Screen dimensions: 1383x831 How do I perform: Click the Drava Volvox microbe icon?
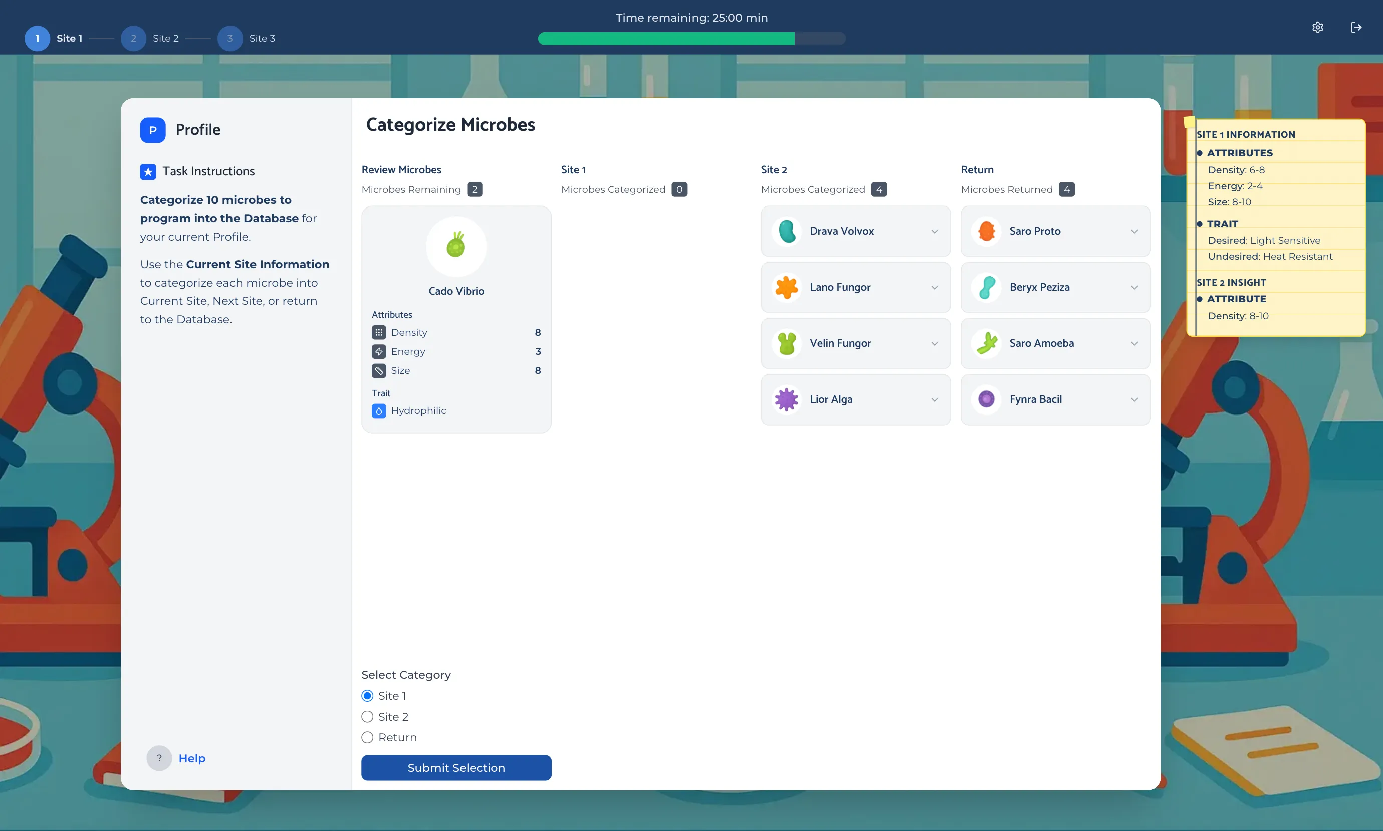pyautogui.click(x=787, y=231)
